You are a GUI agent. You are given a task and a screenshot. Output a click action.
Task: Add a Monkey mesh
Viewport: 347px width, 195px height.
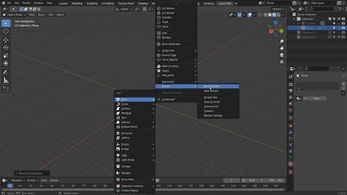(176, 37)
